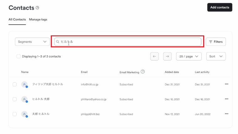
Task: Click the magnifier icon in search box
Action: pos(57,42)
